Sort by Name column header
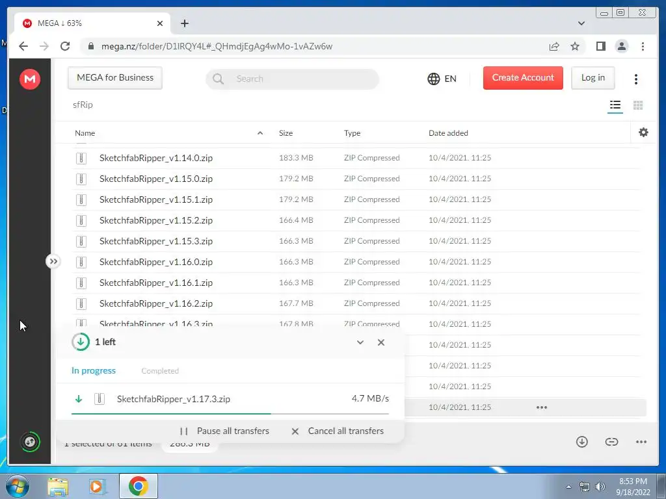This screenshot has width=666, height=499. pyautogui.click(x=85, y=133)
